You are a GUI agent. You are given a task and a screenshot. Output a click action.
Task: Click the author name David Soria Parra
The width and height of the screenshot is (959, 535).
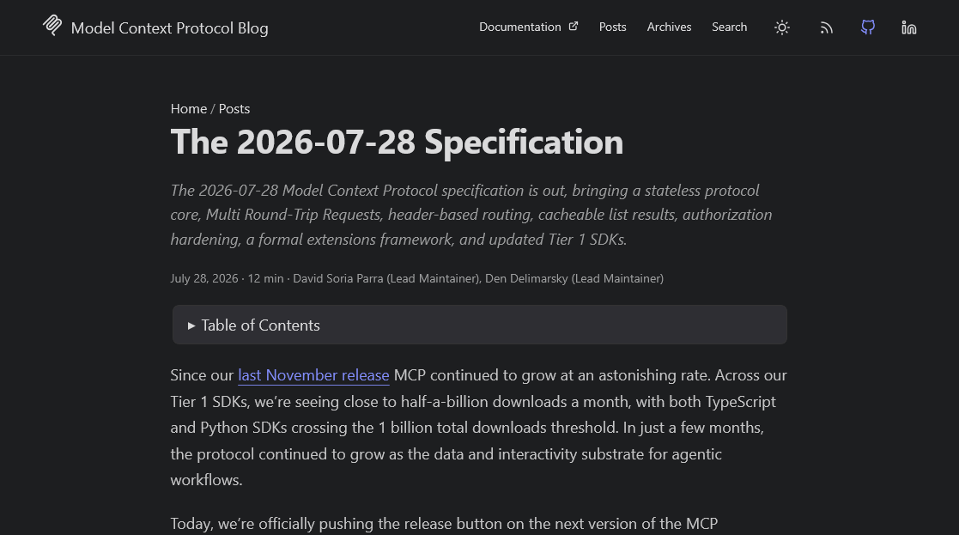(x=338, y=278)
